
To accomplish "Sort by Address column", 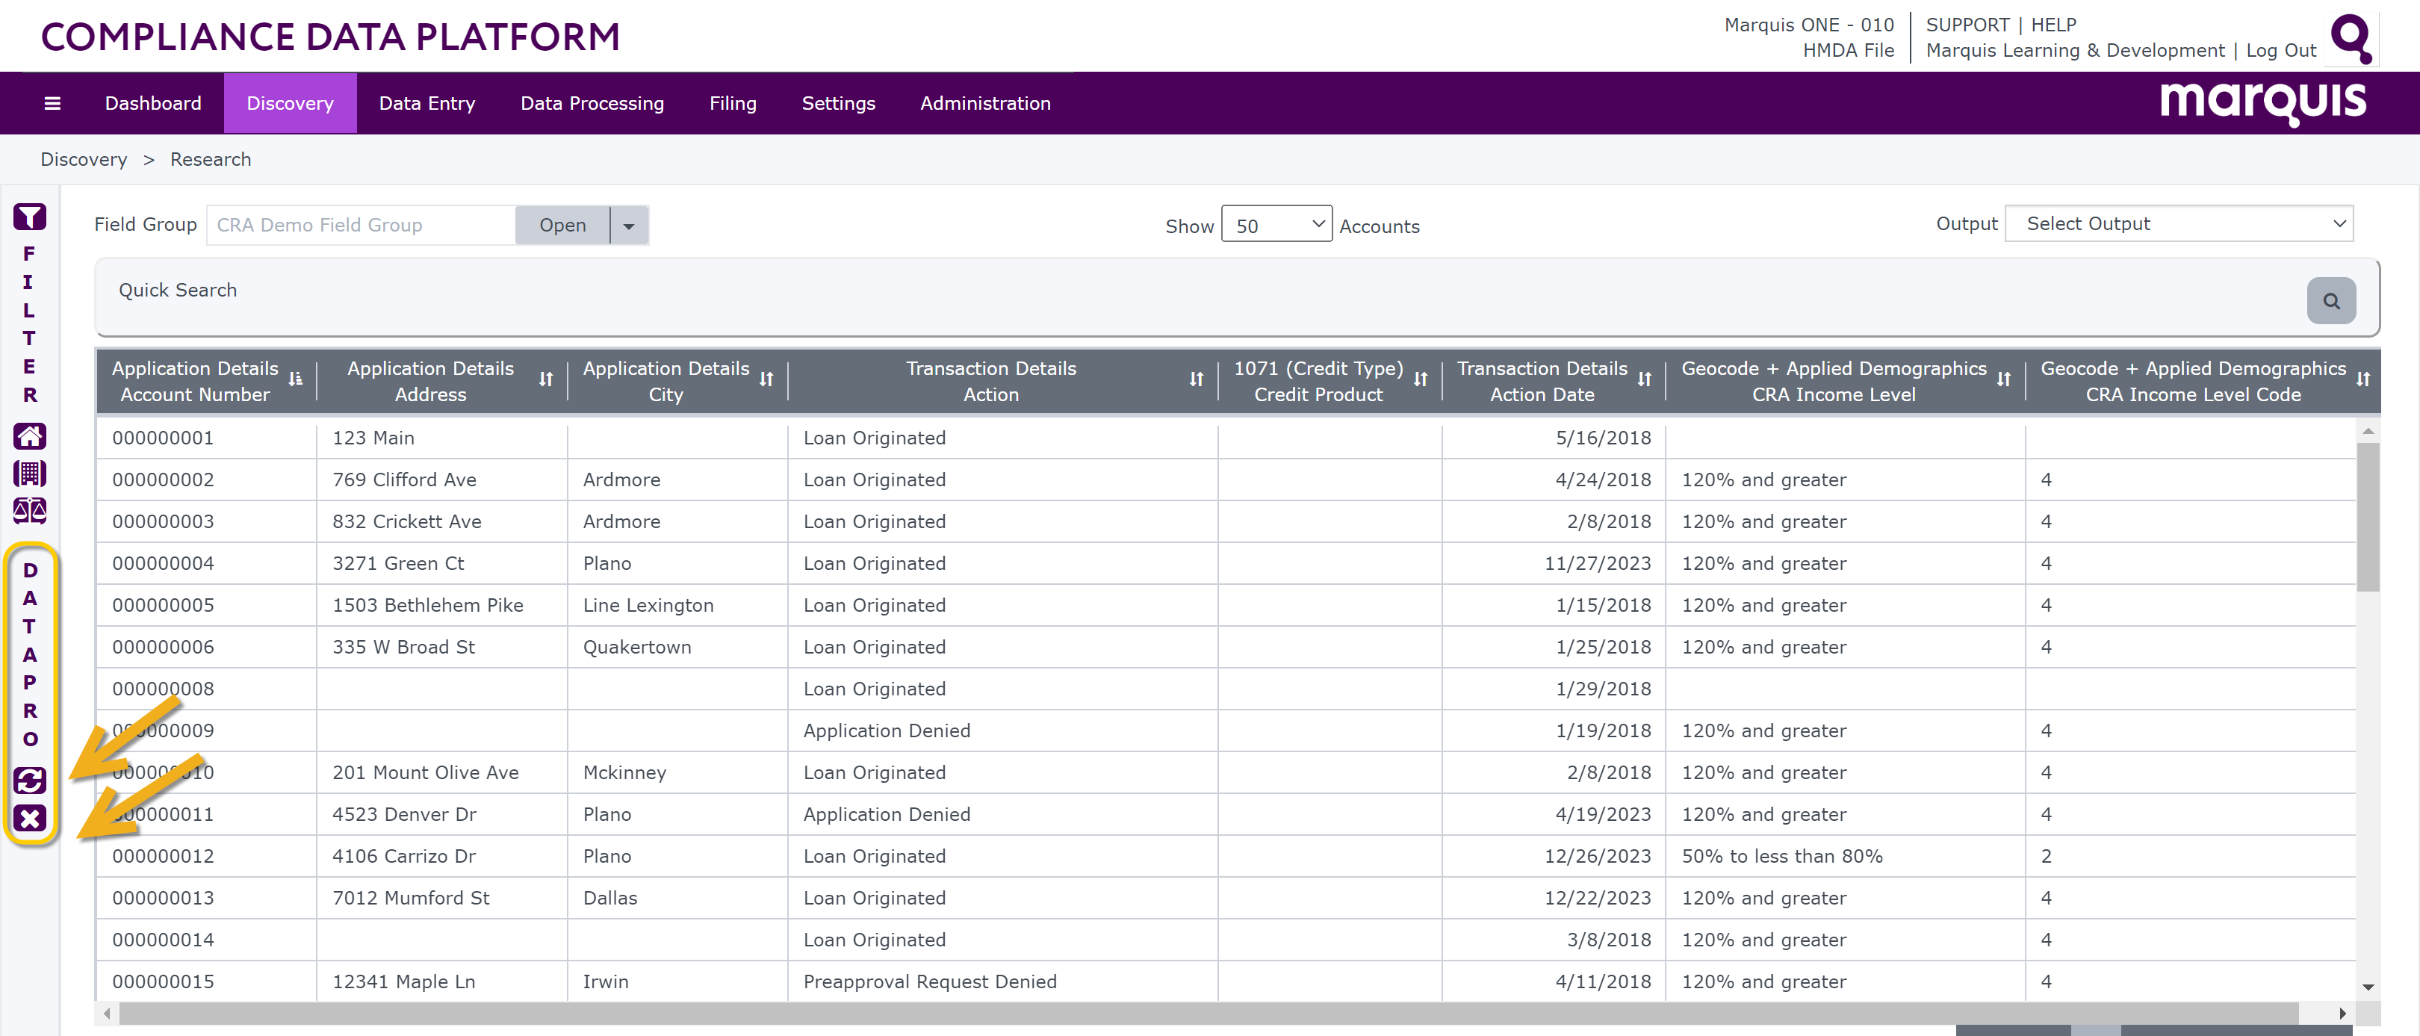I will (546, 379).
